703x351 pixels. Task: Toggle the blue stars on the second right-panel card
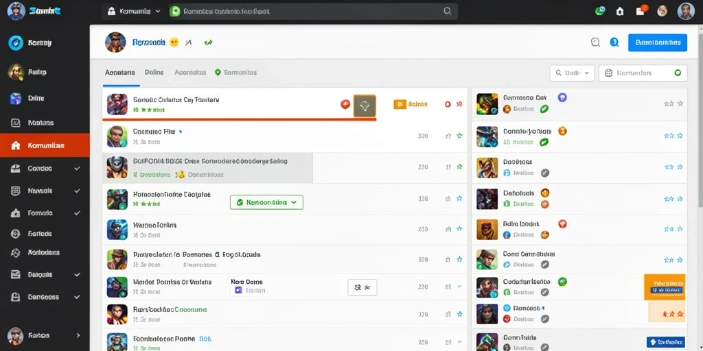tap(673, 136)
